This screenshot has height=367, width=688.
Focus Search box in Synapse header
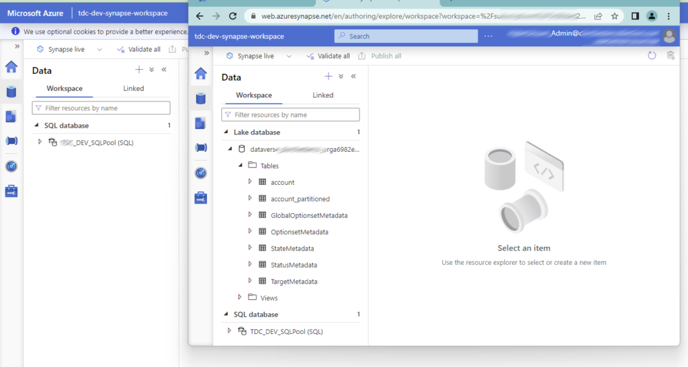pyautogui.click(x=406, y=36)
